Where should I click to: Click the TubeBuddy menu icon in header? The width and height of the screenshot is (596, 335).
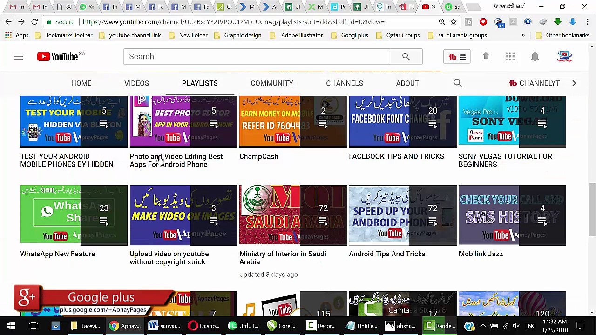457,57
